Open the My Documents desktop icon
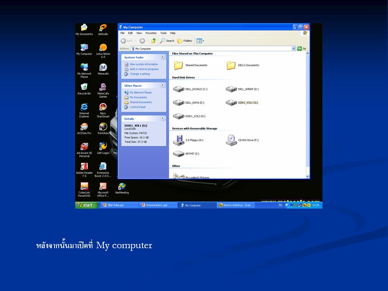 [84, 30]
